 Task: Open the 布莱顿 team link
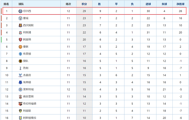coord(27,54)
